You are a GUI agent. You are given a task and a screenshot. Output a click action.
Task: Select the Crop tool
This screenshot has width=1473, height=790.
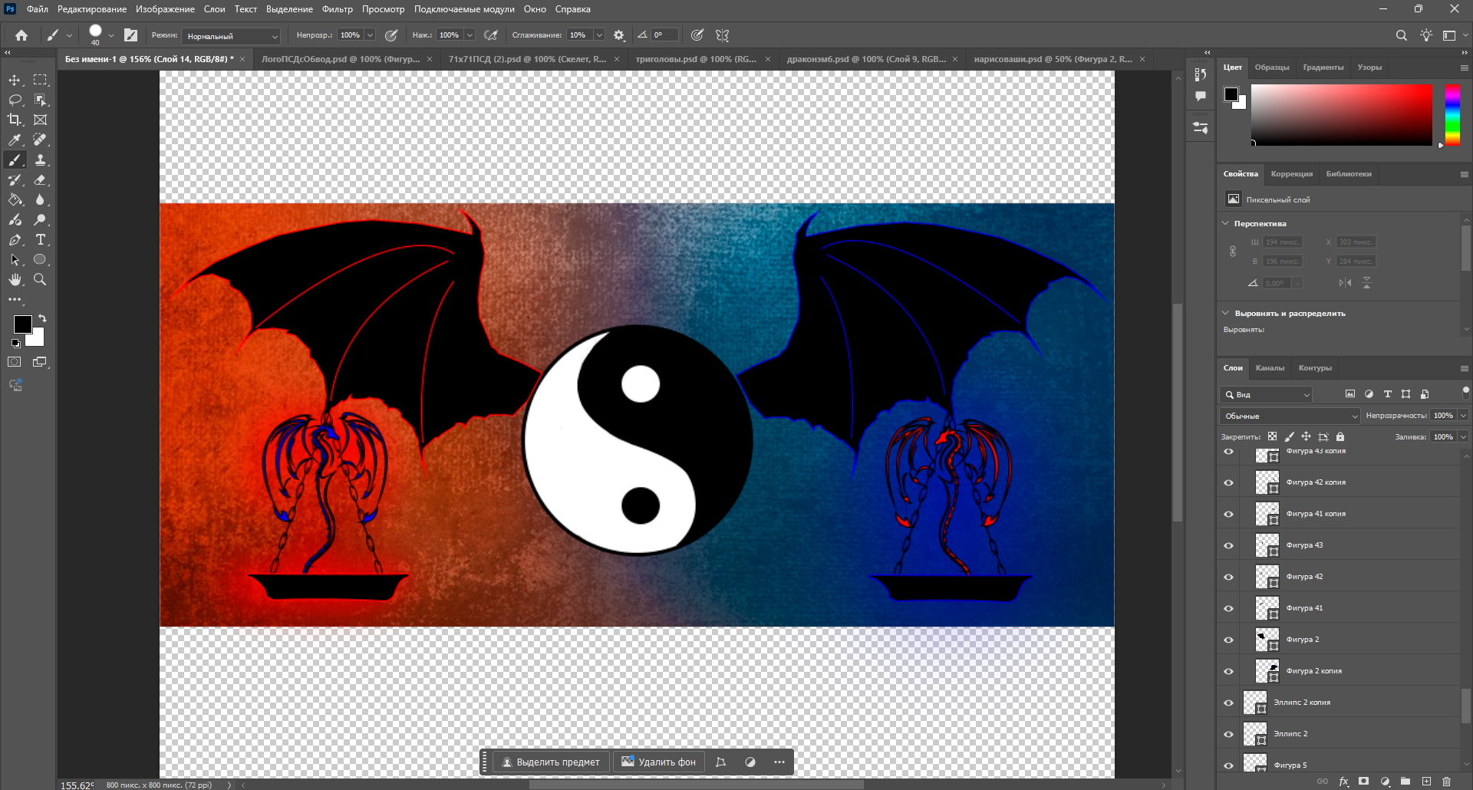tap(15, 120)
